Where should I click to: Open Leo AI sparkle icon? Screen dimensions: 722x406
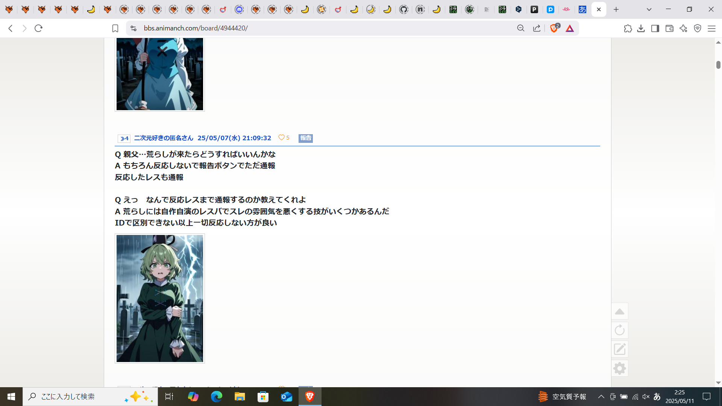pos(683,28)
